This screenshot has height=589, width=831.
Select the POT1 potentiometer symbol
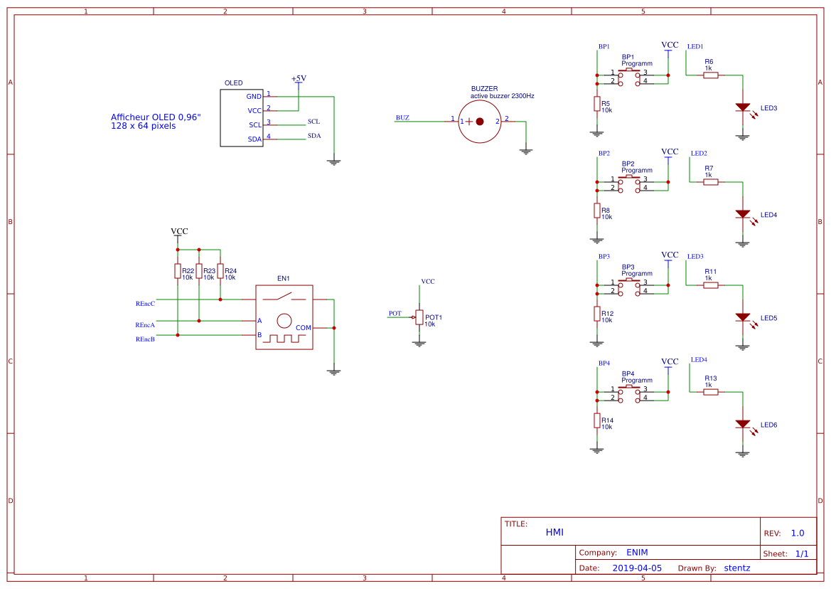tap(419, 317)
